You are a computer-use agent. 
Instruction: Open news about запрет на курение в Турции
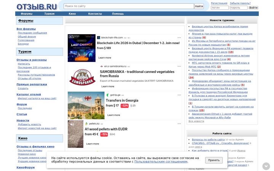tap(221, 109)
